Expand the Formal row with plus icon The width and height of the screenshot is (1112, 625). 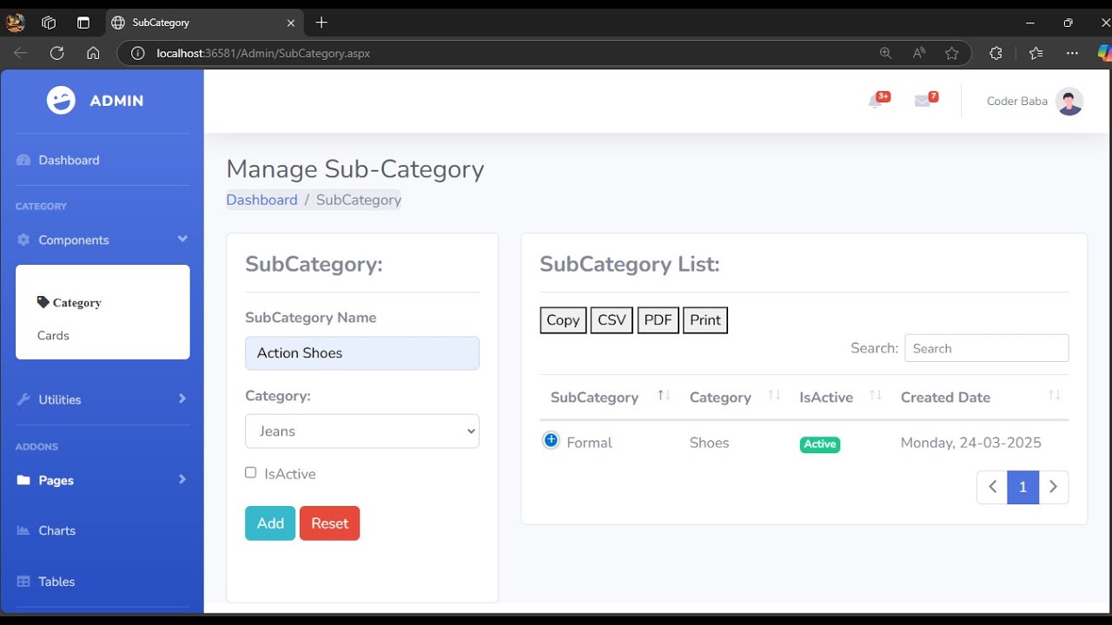[551, 440]
